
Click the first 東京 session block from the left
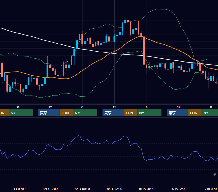click(x=49, y=113)
